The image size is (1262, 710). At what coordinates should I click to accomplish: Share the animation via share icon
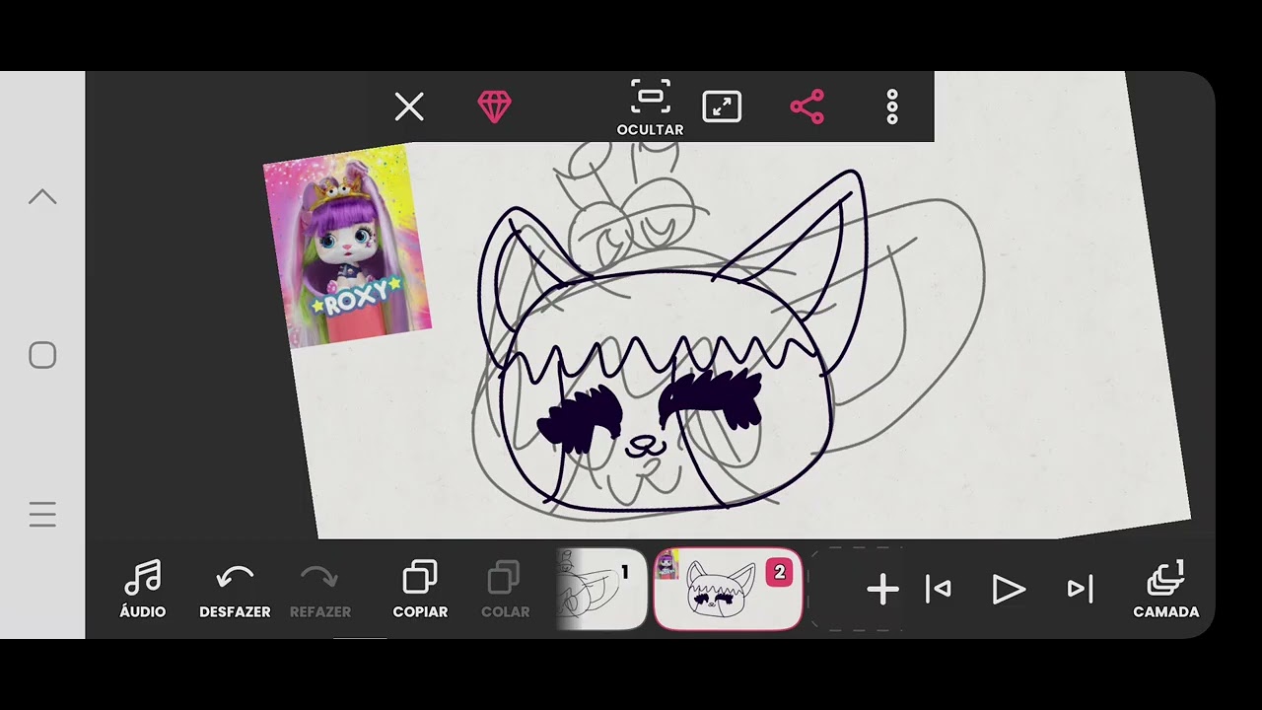tap(806, 106)
